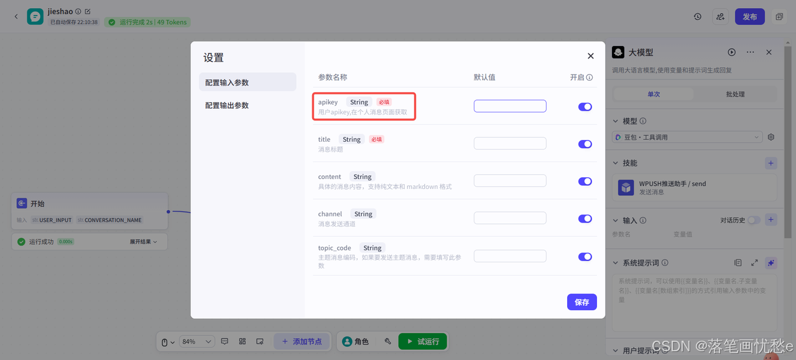Open the 豆包·工具调用 model dropdown
The height and width of the screenshot is (360, 796).
click(688, 137)
